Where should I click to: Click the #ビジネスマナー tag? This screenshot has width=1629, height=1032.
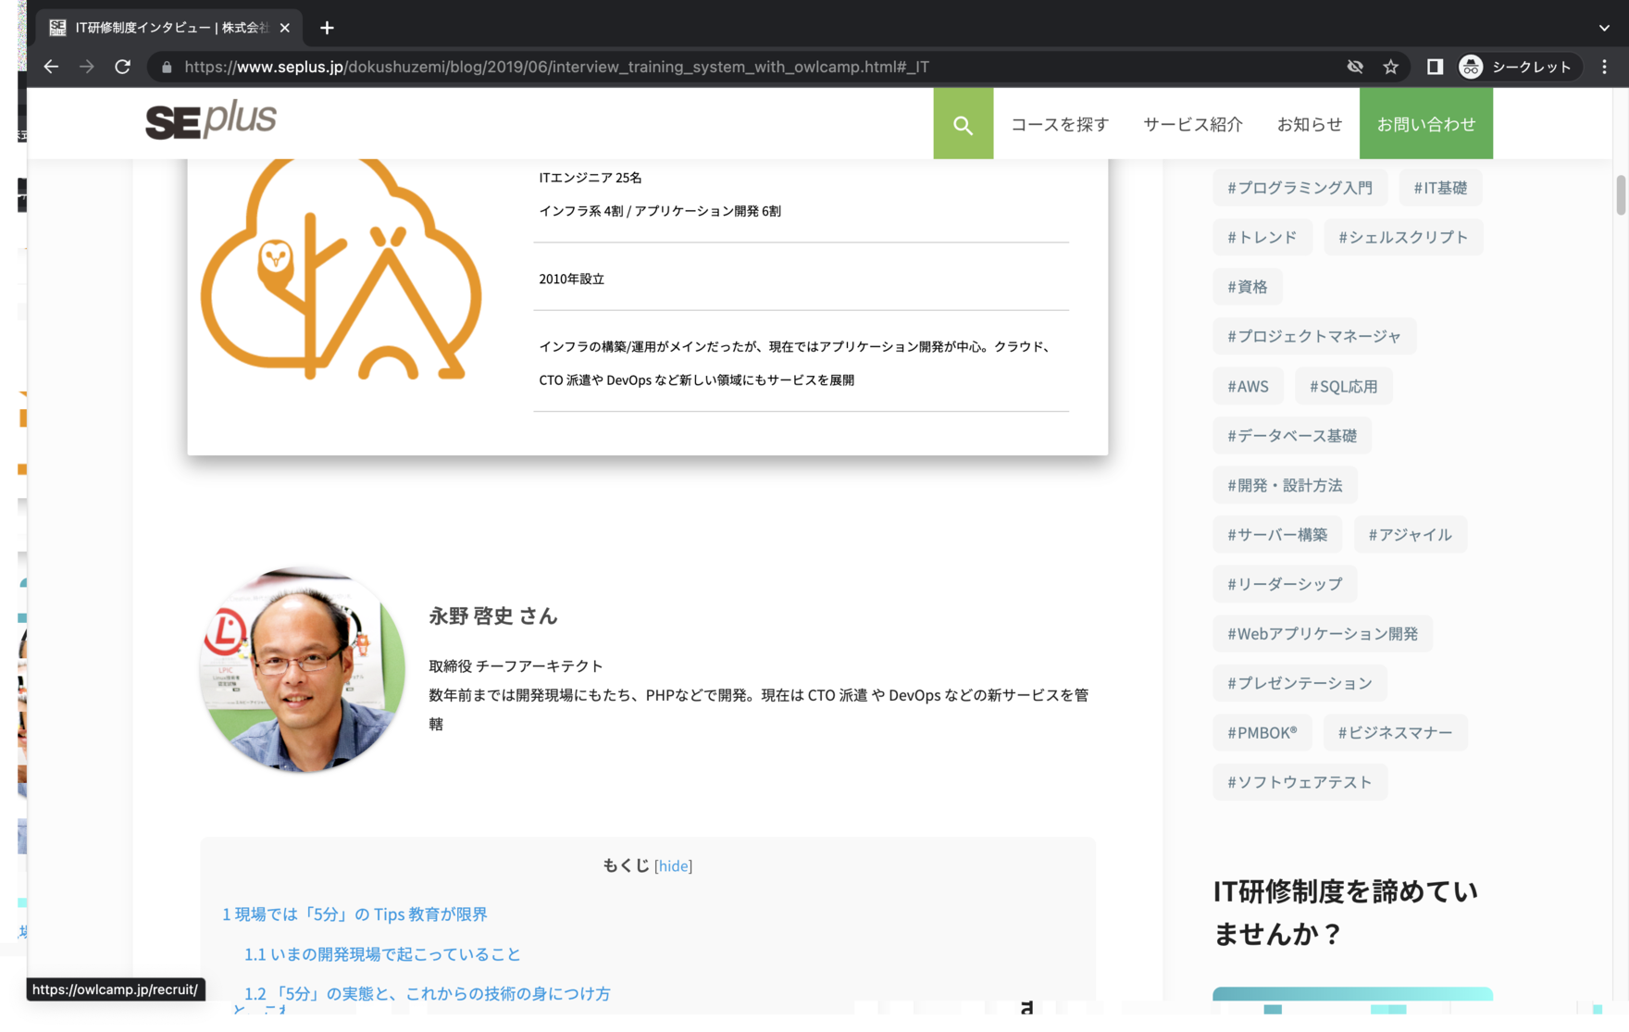click(1395, 732)
